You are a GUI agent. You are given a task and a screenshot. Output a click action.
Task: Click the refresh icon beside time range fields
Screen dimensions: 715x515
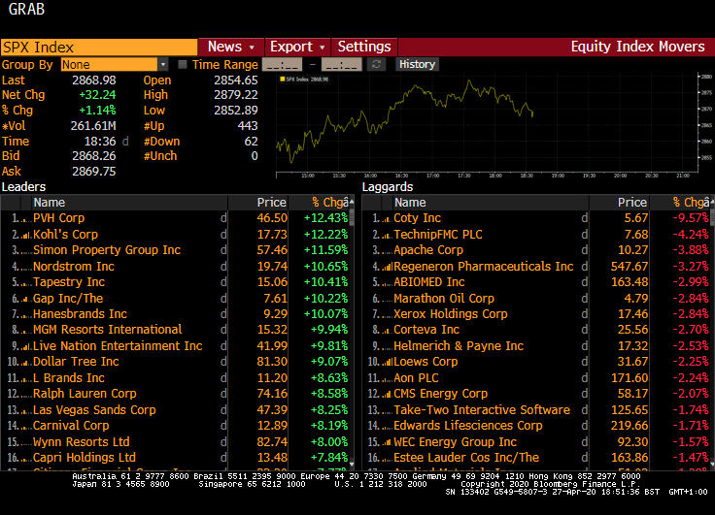click(x=376, y=65)
